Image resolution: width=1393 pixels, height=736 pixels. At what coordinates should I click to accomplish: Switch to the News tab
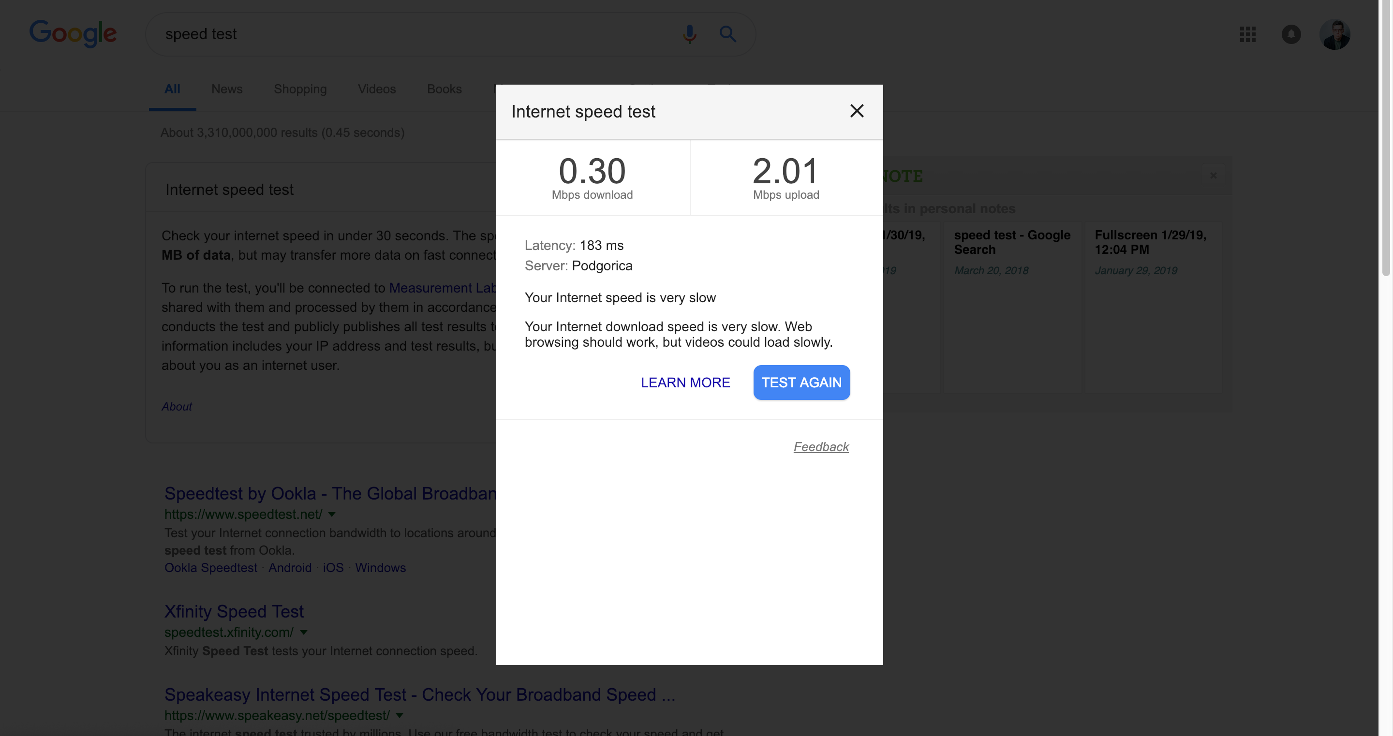point(226,89)
